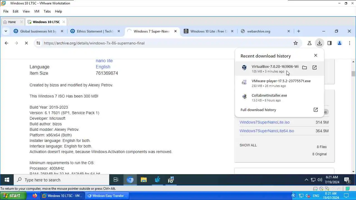The width and height of the screenshot is (356, 200).
Task: Open guest notification center icon
Action: [x=347, y=180]
